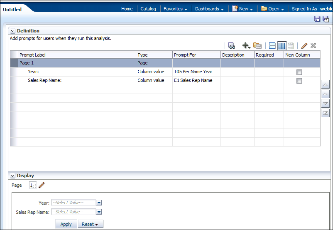
Task: Select the row-based layout icon
Action: pos(272,46)
